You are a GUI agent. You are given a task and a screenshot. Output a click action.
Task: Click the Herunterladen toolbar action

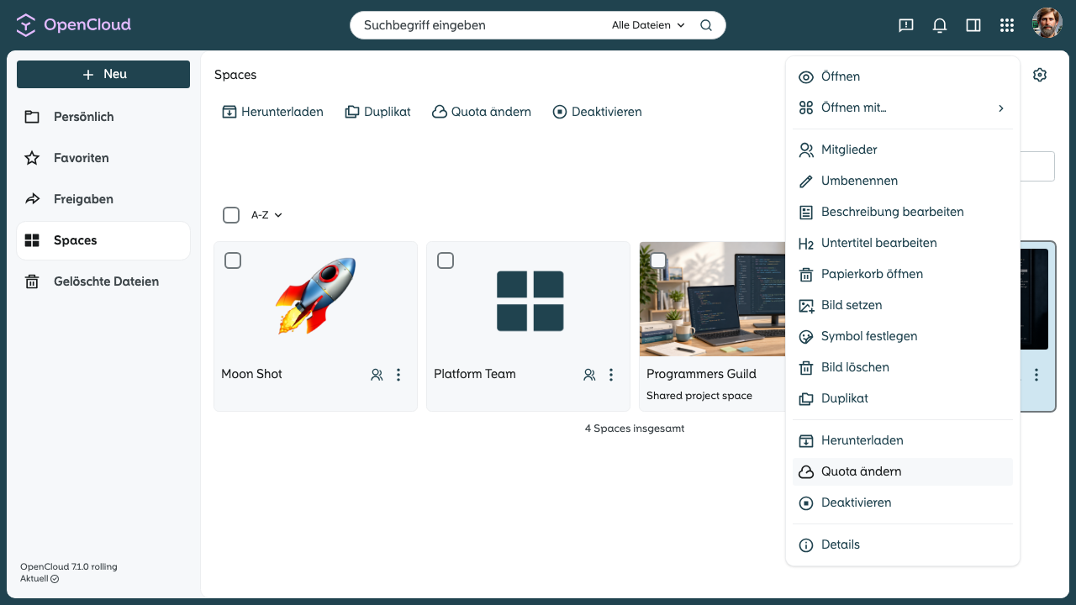272,112
